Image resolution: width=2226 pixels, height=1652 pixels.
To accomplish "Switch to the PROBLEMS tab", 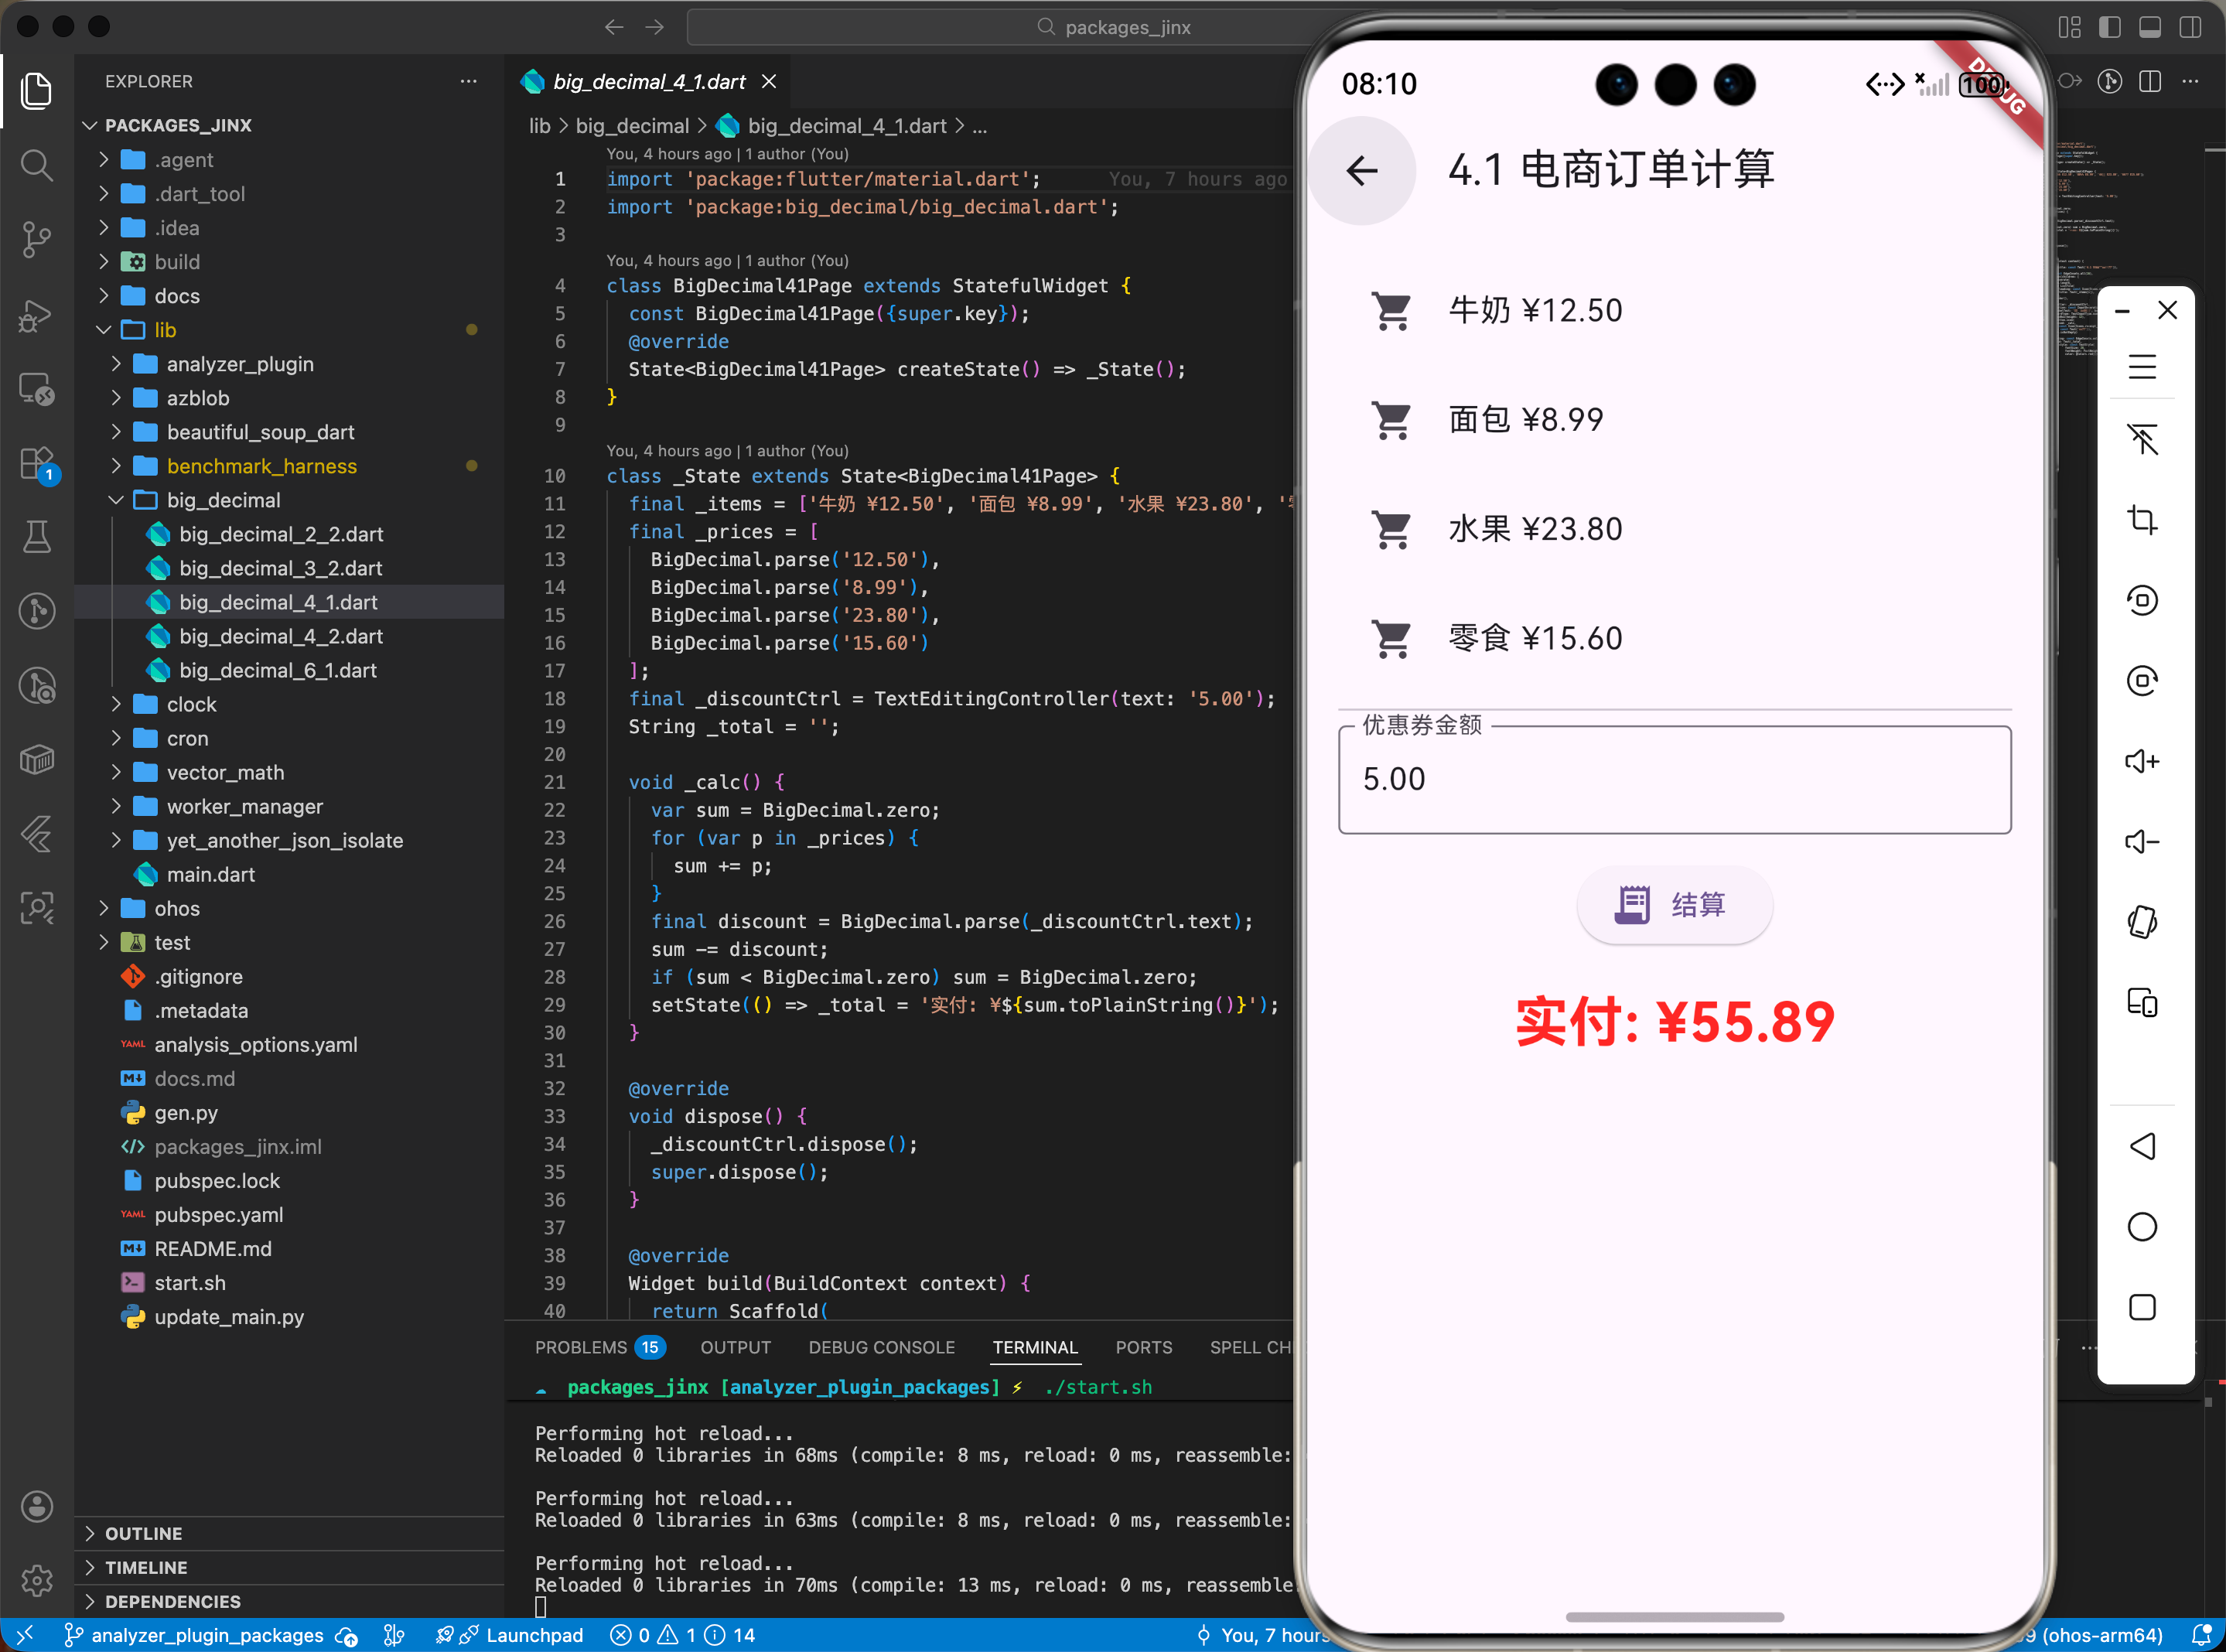I will [x=581, y=1347].
